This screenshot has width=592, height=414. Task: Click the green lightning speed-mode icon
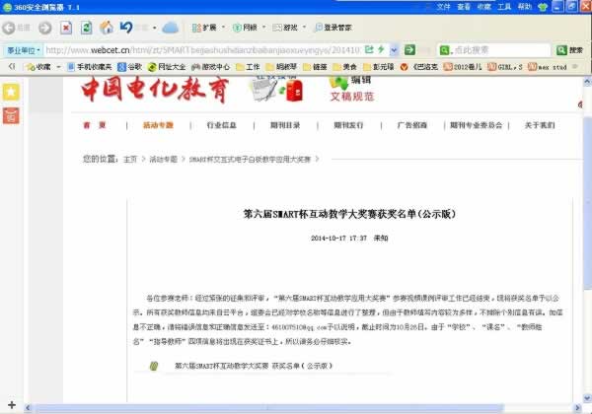point(381,49)
